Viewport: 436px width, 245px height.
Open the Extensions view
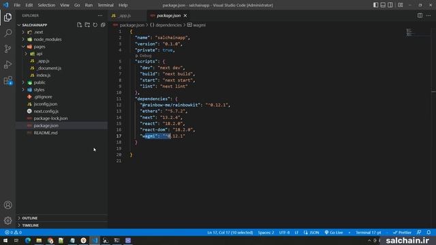tap(7, 80)
